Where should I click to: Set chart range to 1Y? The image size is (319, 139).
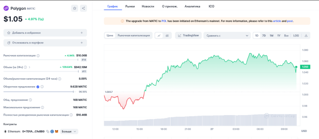point(279,36)
